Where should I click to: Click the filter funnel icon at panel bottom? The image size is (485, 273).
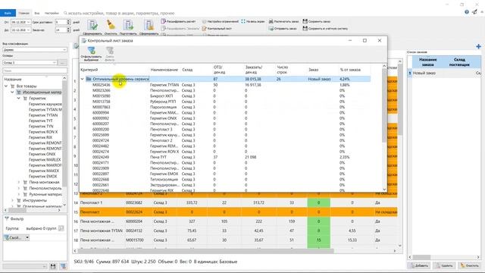point(63,266)
